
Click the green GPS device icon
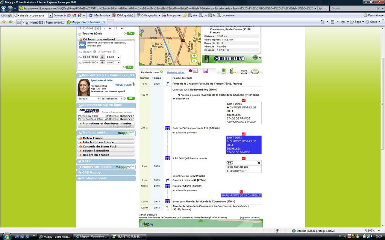click(223, 71)
